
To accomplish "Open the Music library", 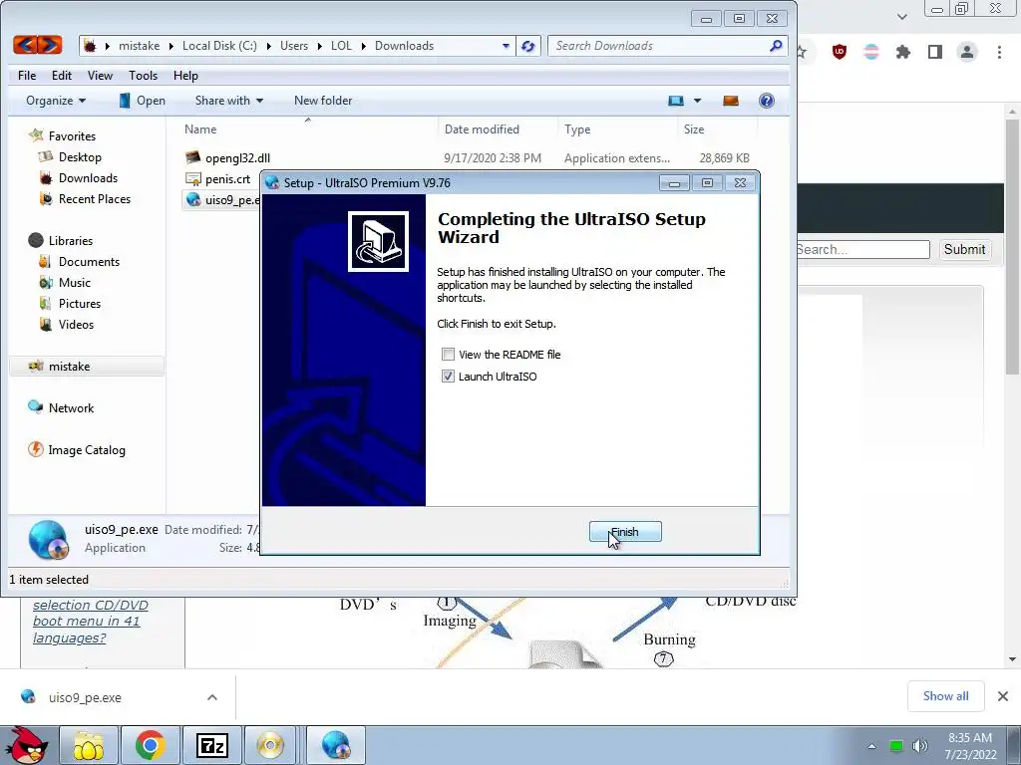I will click(65, 282).
